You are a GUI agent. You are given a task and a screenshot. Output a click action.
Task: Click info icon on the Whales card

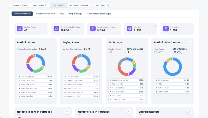154,26
